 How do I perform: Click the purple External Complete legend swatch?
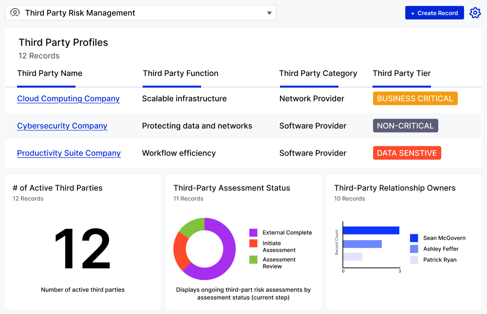[x=253, y=233]
